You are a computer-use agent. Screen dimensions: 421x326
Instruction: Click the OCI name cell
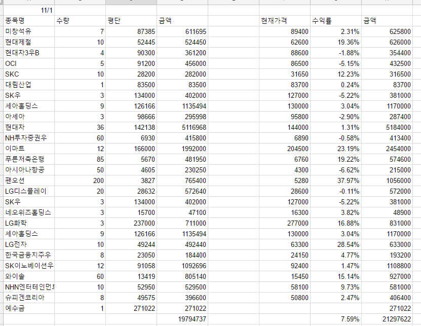29,63
